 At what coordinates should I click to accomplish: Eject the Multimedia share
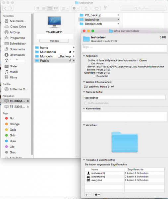(x=70, y=52)
